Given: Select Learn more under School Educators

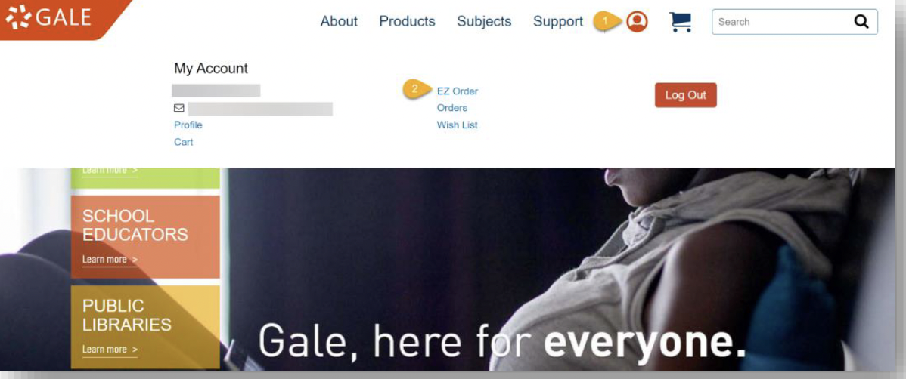Looking at the screenshot, I should [x=110, y=260].
